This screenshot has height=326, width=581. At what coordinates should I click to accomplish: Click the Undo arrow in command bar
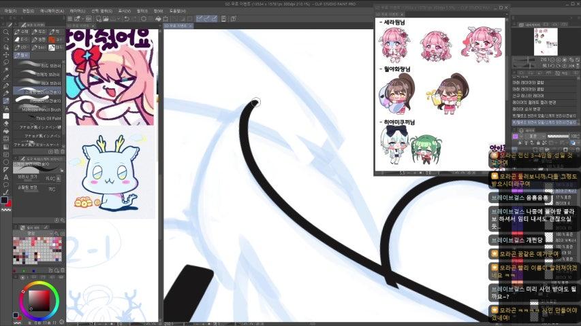pos(127,19)
